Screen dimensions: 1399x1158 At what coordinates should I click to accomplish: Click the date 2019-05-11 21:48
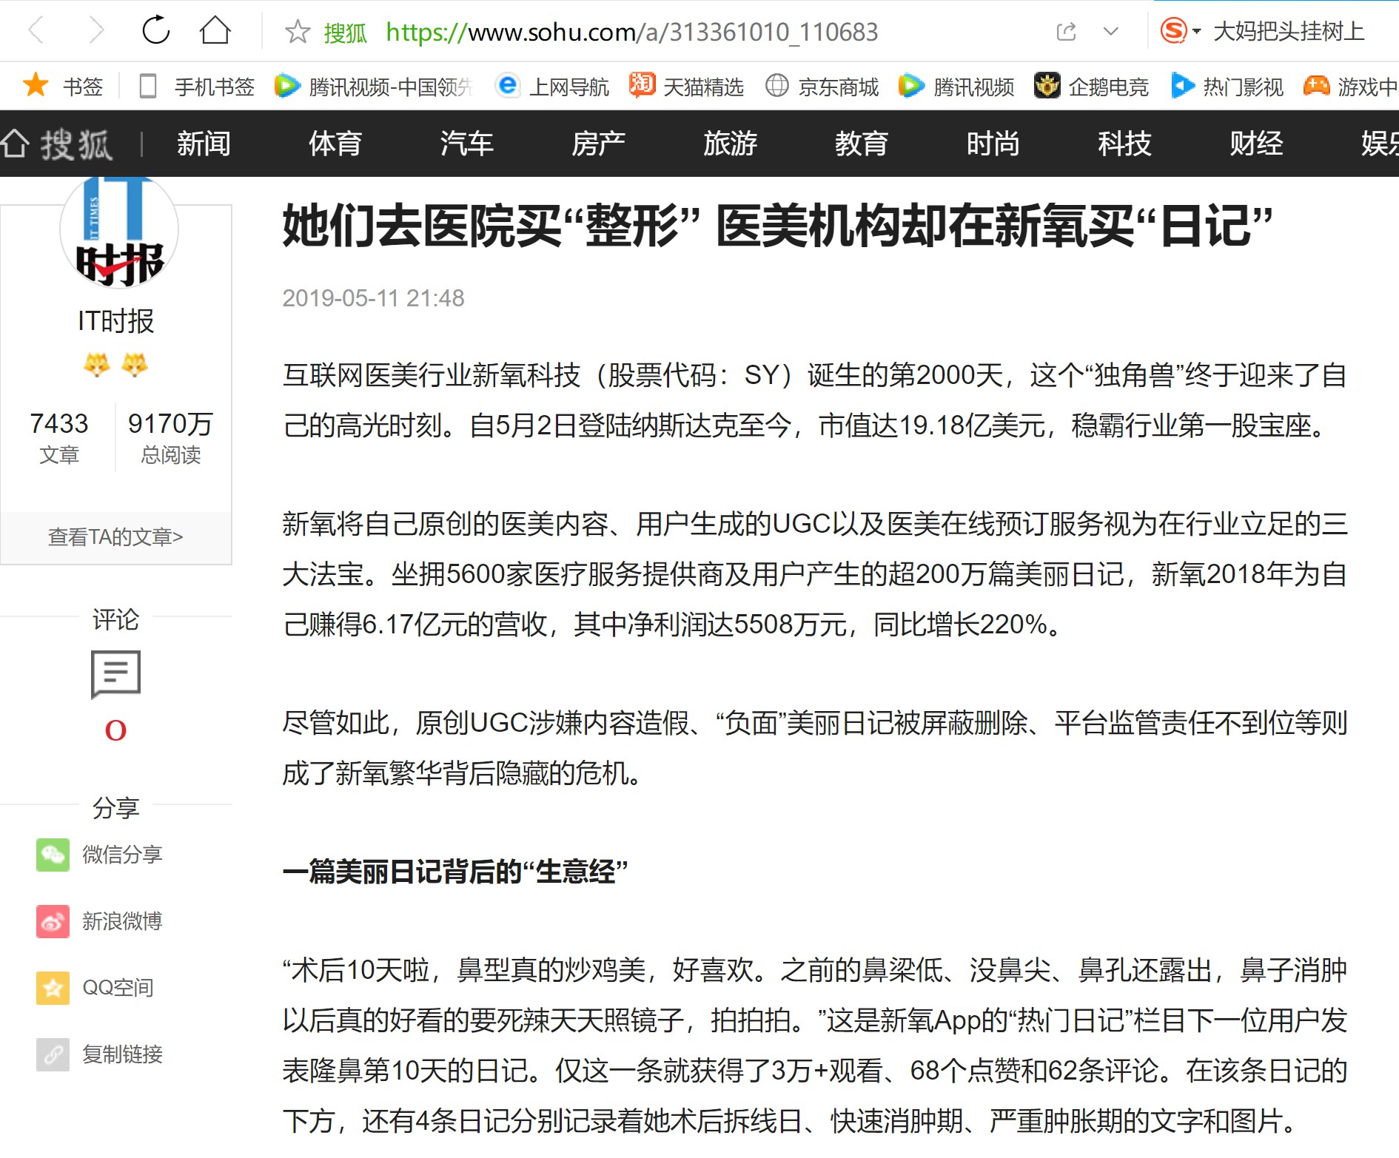pos(373,297)
